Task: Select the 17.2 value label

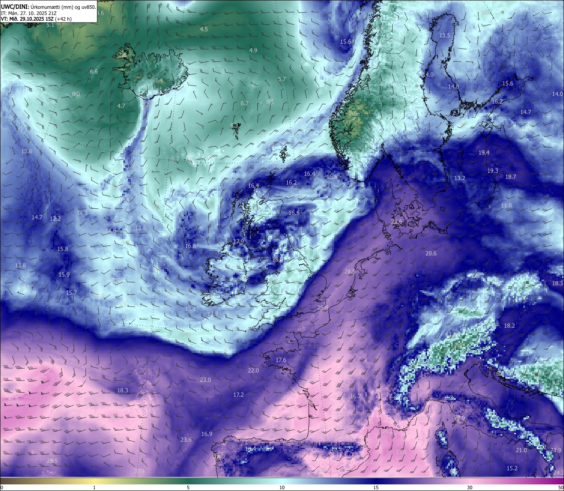Action: [x=238, y=395]
